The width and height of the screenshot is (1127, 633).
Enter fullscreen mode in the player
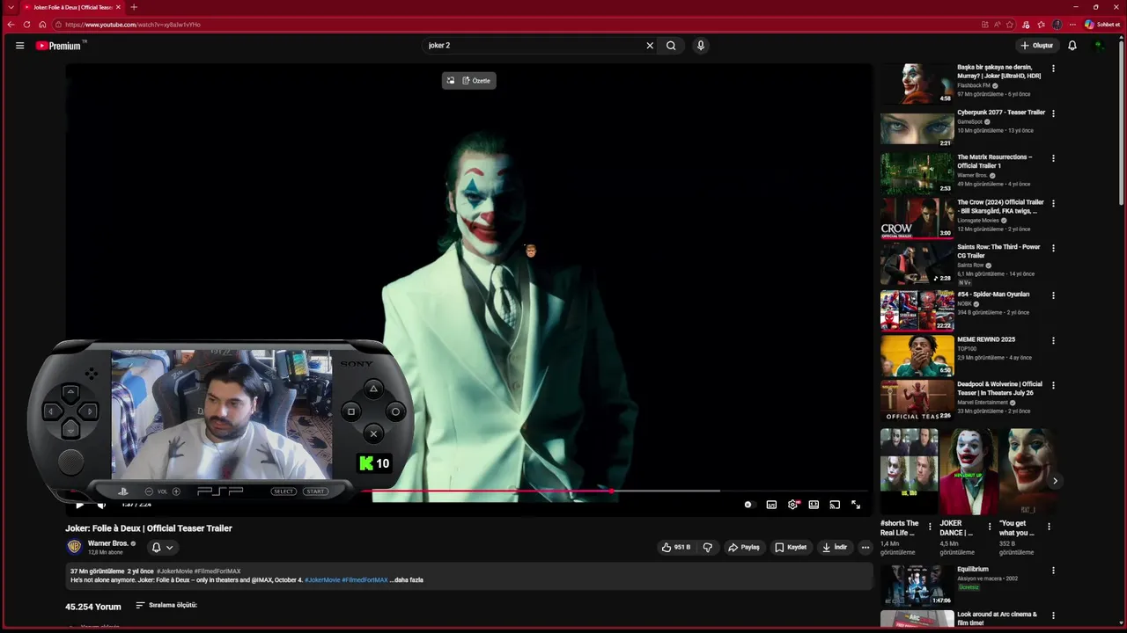coord(856,505)
